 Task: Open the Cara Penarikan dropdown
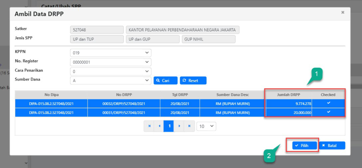(x=111, y=71)
